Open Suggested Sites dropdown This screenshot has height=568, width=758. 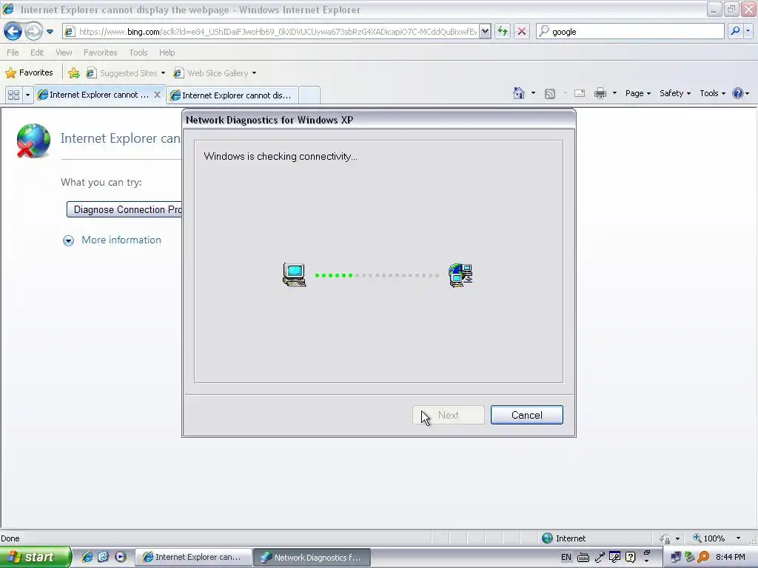[126, 73]
